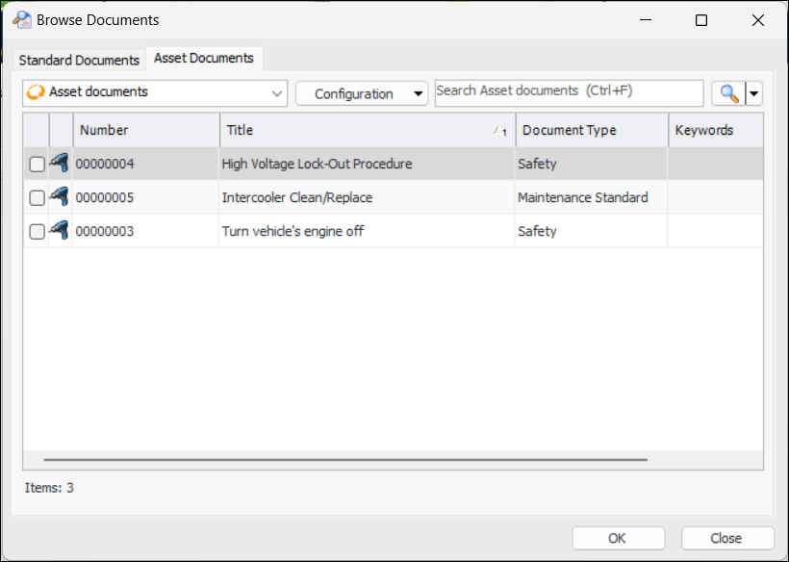Select the Asset Documents tab
This screenshot has width=789, height=562.
(x=204, y=59)
